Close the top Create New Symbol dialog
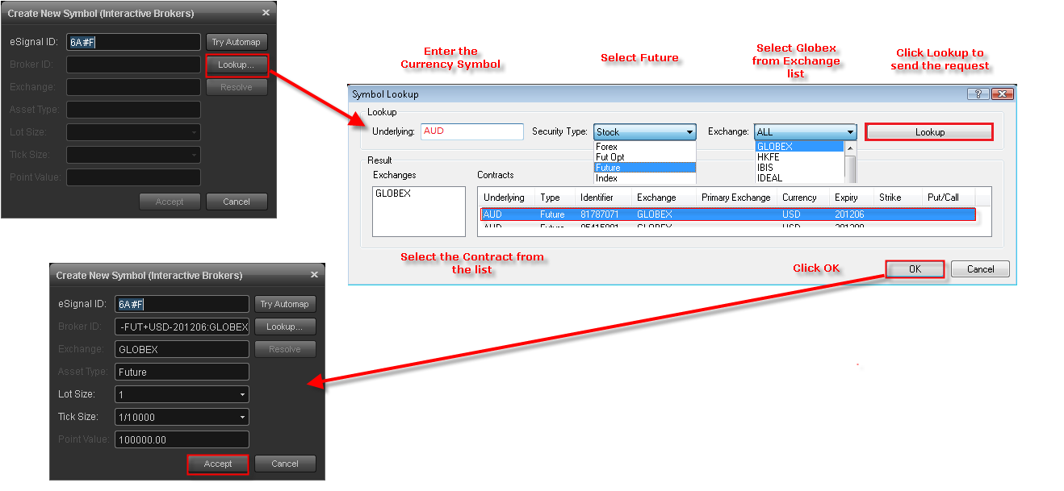1064x491 pixels. pos(266,13)
